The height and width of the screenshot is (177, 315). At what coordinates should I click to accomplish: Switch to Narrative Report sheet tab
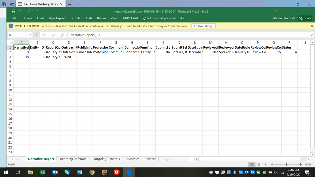tap(41, 159)
